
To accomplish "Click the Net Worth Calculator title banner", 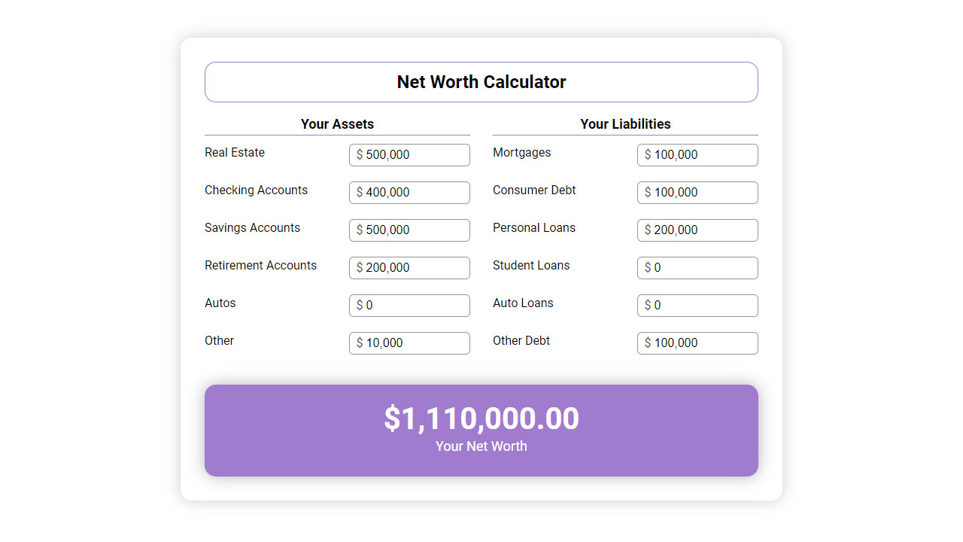I will coord(481,81).
